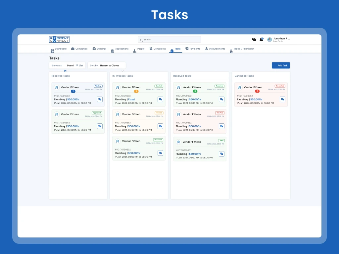Open the messages chat icon in header
The width and height of the screenshot is (339, 254).
[x=254, y=39]
